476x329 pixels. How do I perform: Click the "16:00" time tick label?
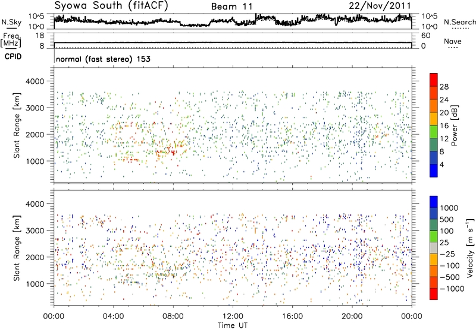coord(292,317)
